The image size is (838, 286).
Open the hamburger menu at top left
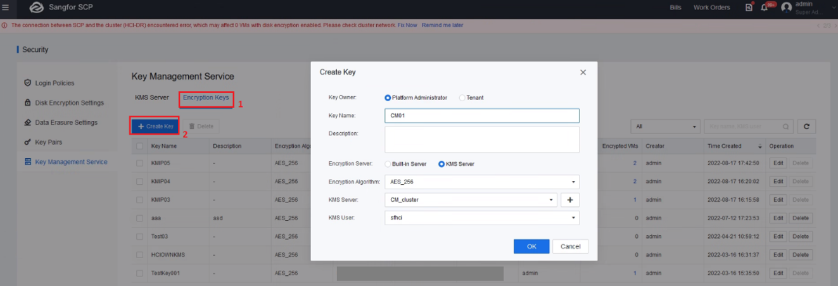6,8
